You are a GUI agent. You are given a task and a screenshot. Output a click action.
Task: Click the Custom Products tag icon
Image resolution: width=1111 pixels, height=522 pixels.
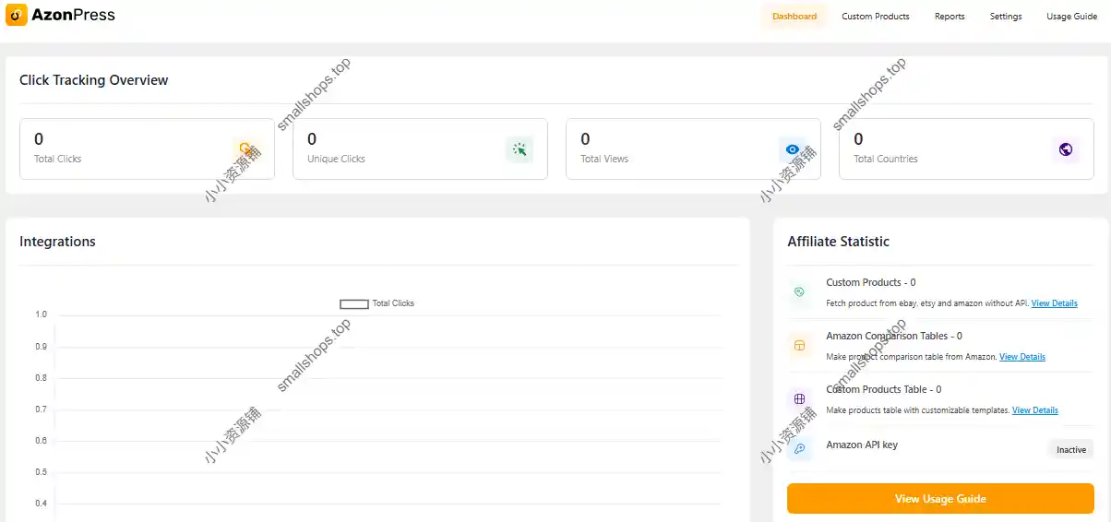pos(799,292)
